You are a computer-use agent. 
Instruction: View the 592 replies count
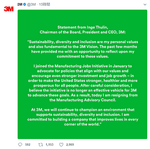click(28, 145)
